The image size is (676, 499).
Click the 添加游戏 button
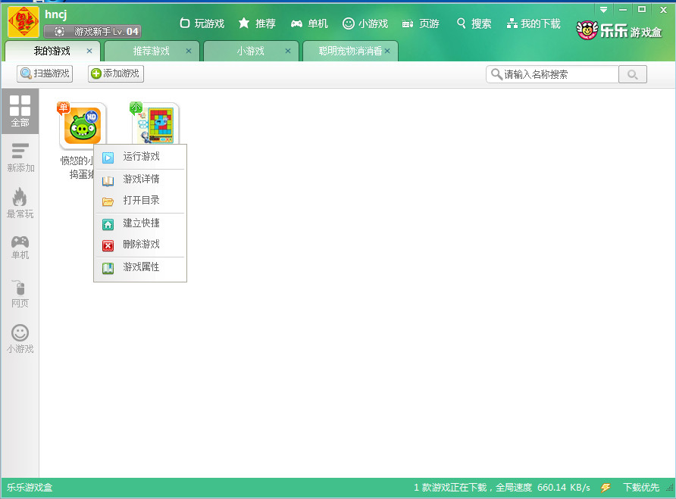pyautogui.click(x=116, y=73)
